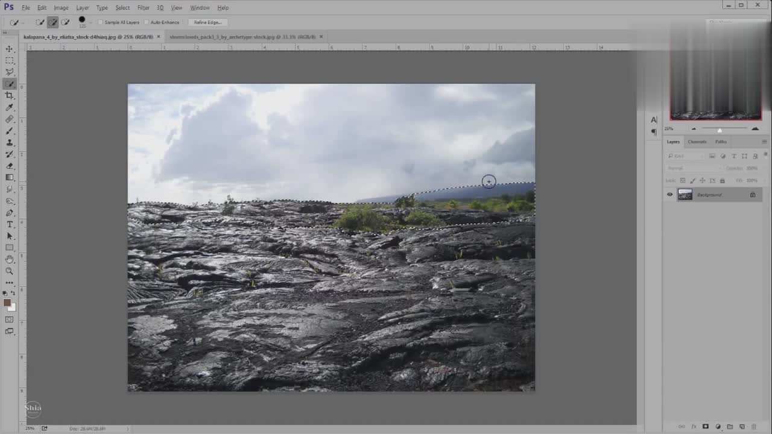Change the screen mode
772x434 pixels.
click(9, 331)
